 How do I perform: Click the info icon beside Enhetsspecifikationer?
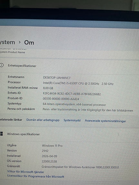tap(2, 65)
